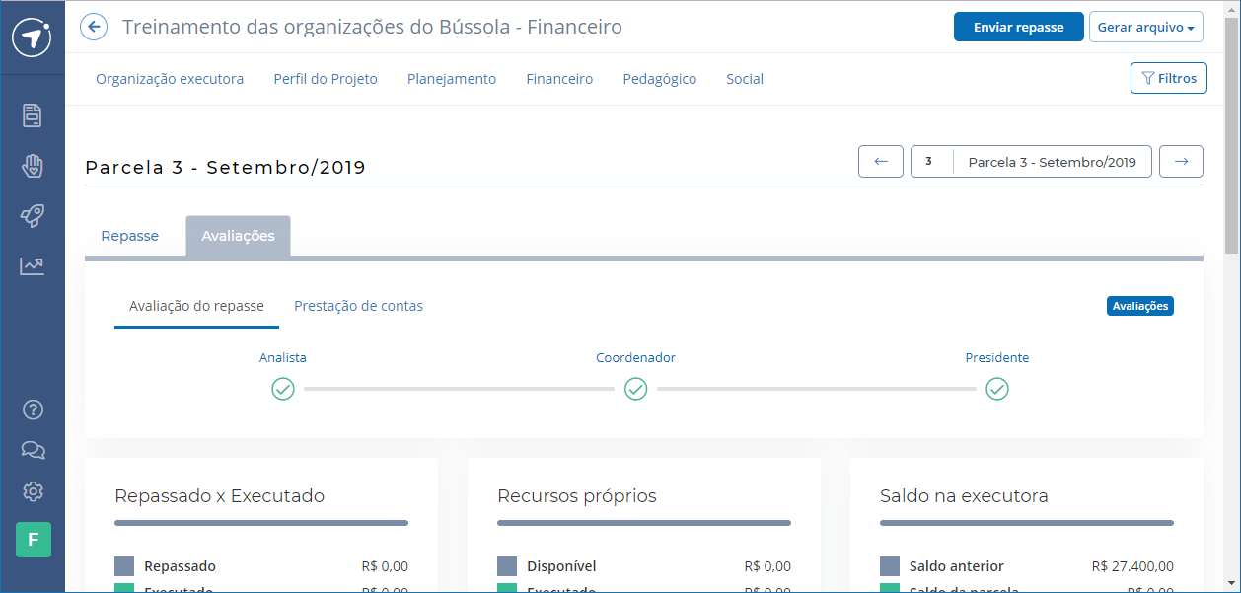Open the chat bubbles icon
Image resolution: width=1241 pixels, height=593 pixels.
(x=33, y=450)
